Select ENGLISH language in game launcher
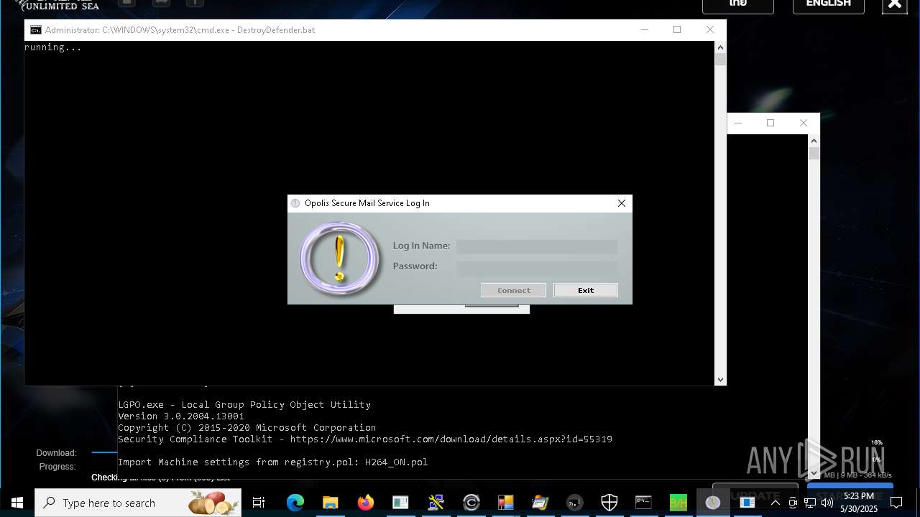Viewport: 920px width, 517px height. tap(828, 4)
